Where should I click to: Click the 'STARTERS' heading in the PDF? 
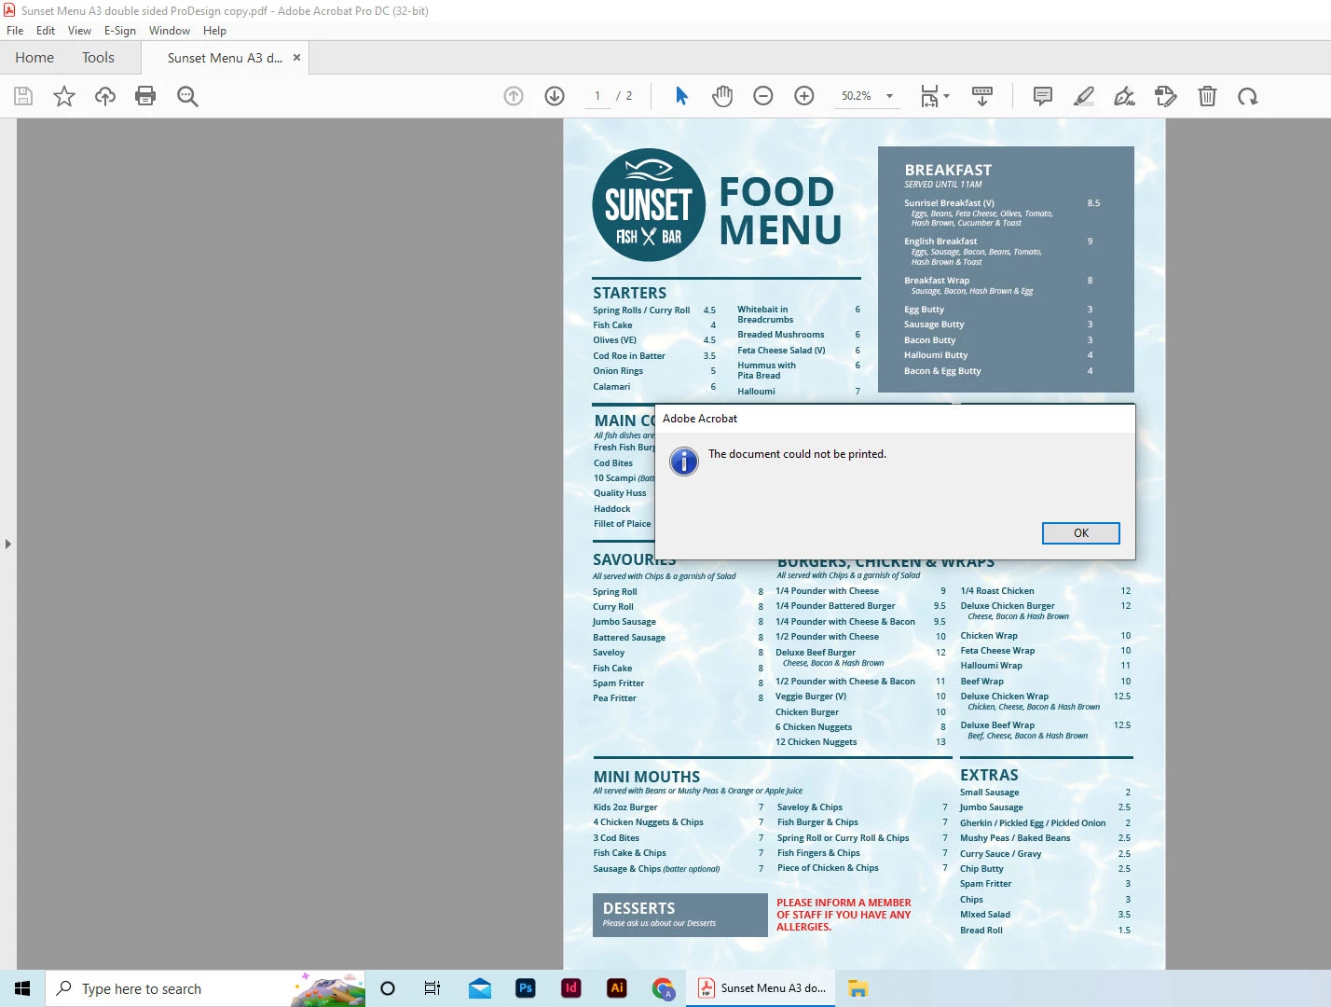629,293
